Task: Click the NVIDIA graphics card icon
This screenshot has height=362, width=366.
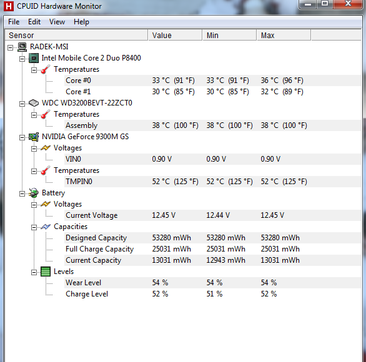Action: click(x=34, y=137)
